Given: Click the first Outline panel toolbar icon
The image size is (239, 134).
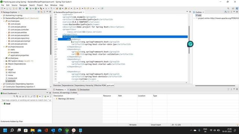Looking at the screenshot, I should pyautogui.click(x=226, y=12).
